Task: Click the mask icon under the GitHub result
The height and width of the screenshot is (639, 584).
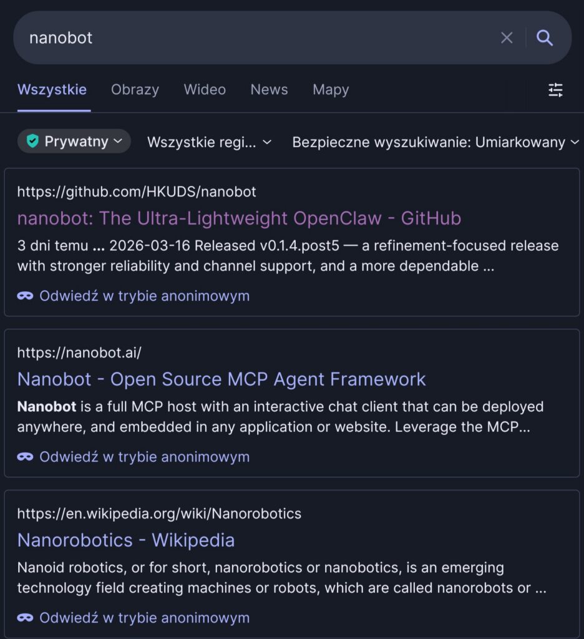Action: (25, 296)
